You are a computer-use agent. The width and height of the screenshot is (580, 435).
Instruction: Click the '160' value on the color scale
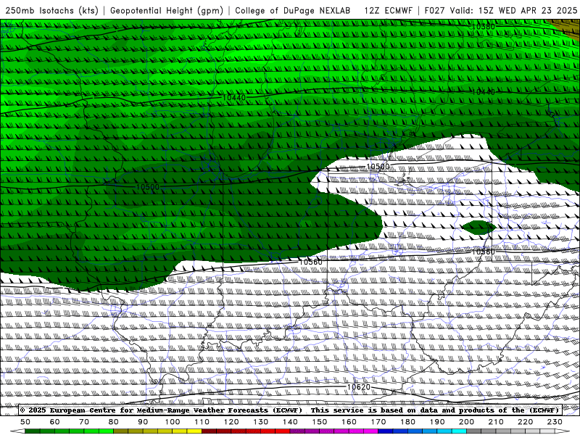click(x=349, y=422)
